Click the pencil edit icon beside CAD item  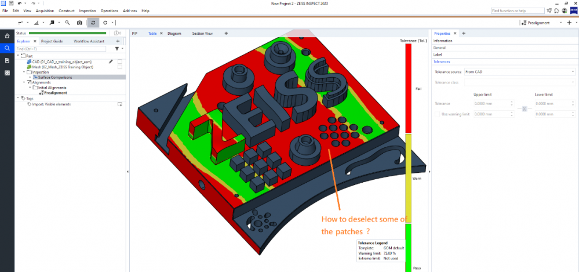[x=111, y=61]
